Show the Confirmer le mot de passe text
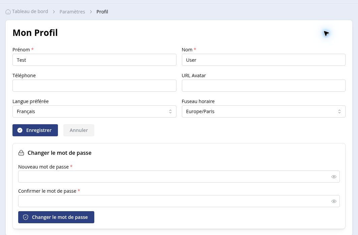 (x=334, y=201)
